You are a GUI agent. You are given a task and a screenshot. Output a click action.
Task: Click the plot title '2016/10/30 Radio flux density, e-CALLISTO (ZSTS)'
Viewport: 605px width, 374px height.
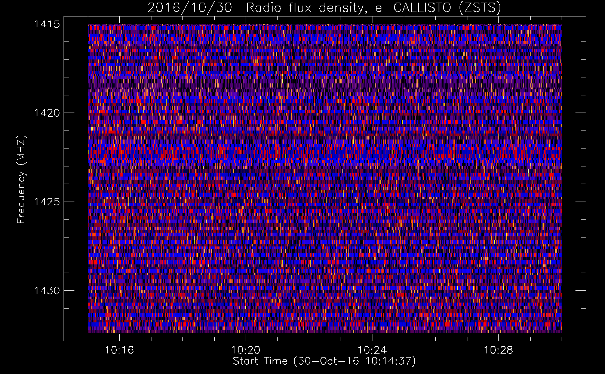pos(324,7)
